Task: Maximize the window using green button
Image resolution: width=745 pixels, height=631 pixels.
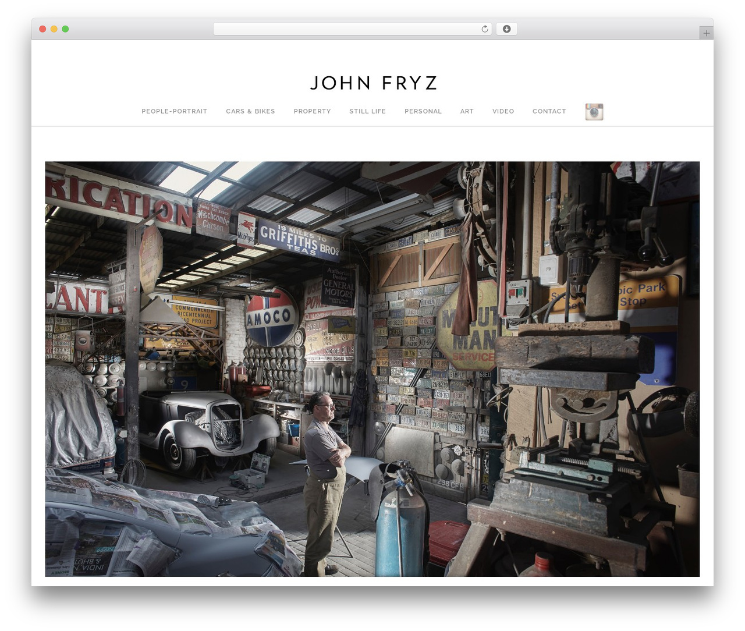Action: pyautogui.click(x=65, y=29)
